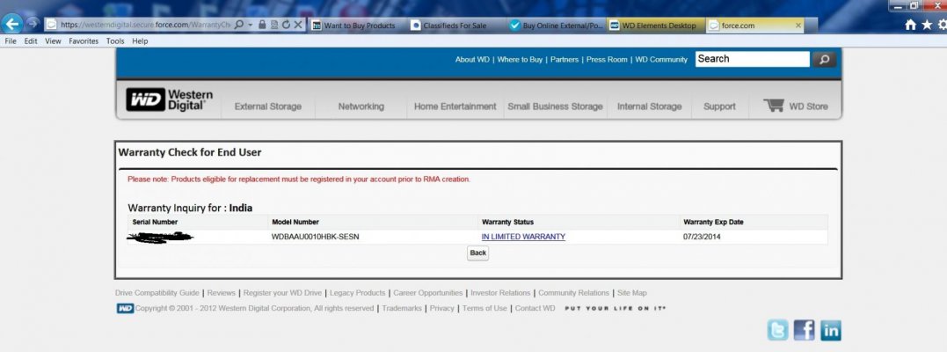The height and width of the screenshot is (352, 947).
Task: Open the Site Map footer link
Action: click(x=631, y=293)
